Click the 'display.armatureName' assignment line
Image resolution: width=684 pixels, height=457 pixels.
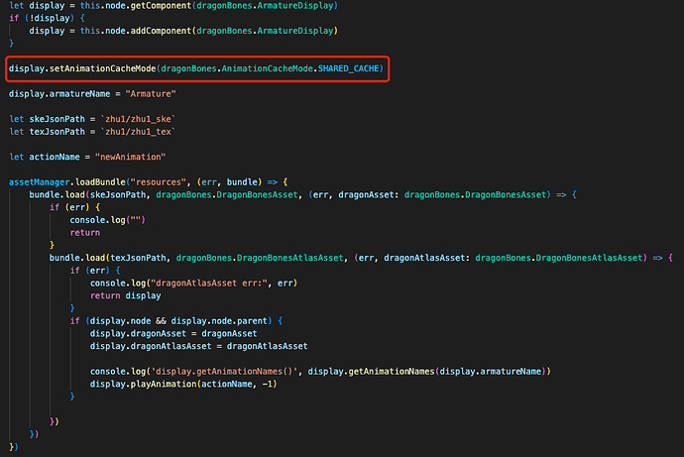pyautogui.click(x=92, y=94)
